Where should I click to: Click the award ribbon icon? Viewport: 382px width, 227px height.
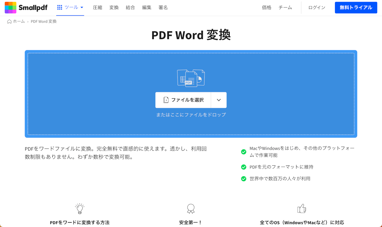coord(191,209)
